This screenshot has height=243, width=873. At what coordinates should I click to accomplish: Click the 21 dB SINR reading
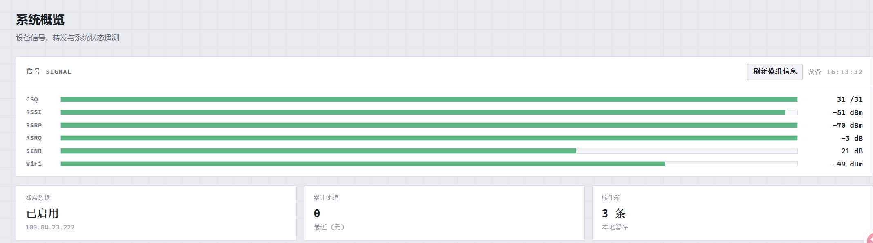(x=852, y=151)
